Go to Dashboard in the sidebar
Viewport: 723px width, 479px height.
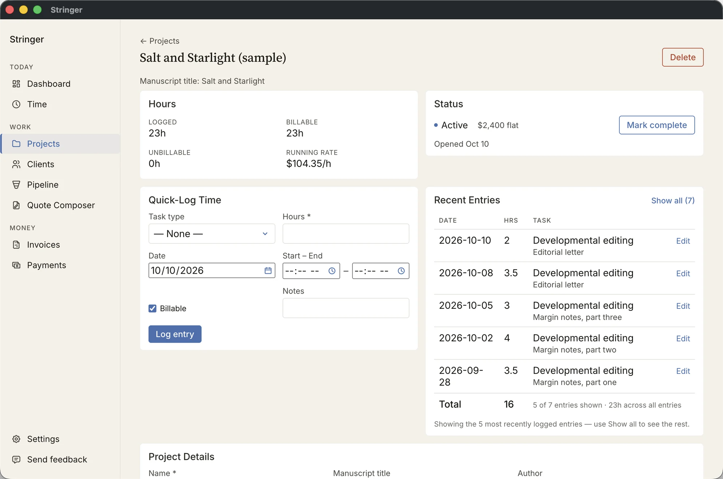(61, 84)
